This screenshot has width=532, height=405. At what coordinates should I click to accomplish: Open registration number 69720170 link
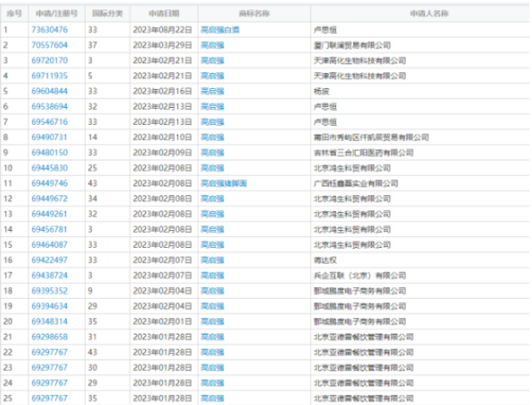coord(49,60)
